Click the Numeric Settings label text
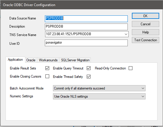Screen dimensions: 163x127 [22, 96]
